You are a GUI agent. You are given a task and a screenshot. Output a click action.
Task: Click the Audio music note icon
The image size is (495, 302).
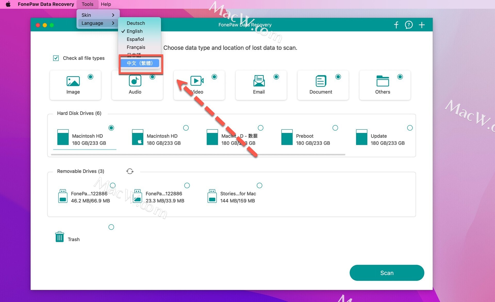coord(135,81)
